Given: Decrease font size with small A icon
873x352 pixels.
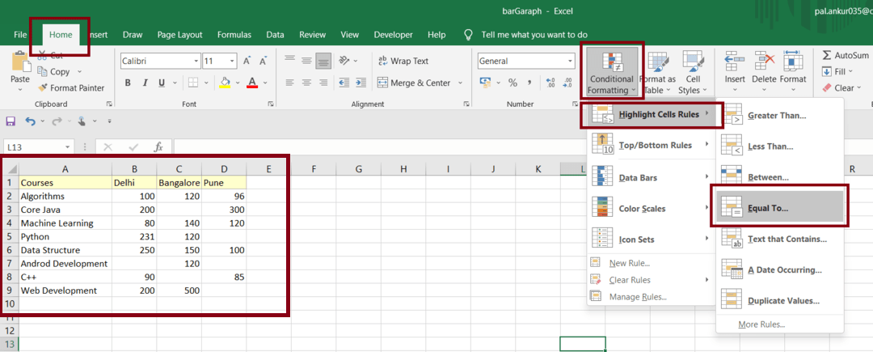Looking at the screenshot, I should click(x=264, y=61).
